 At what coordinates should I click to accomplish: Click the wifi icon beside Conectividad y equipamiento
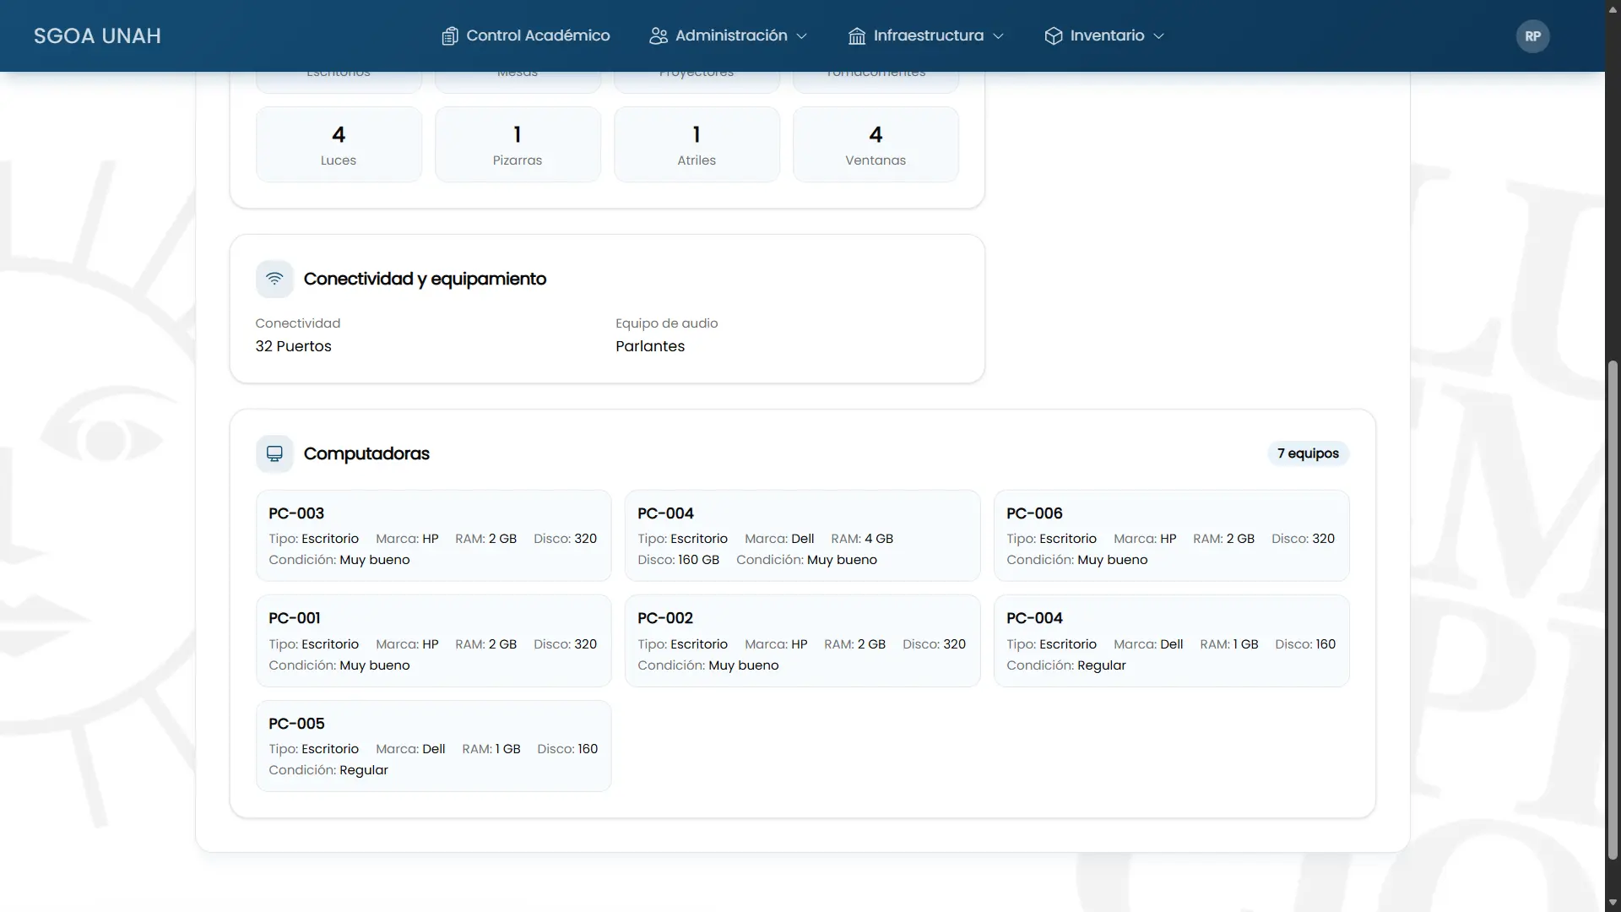coord(274,280)
